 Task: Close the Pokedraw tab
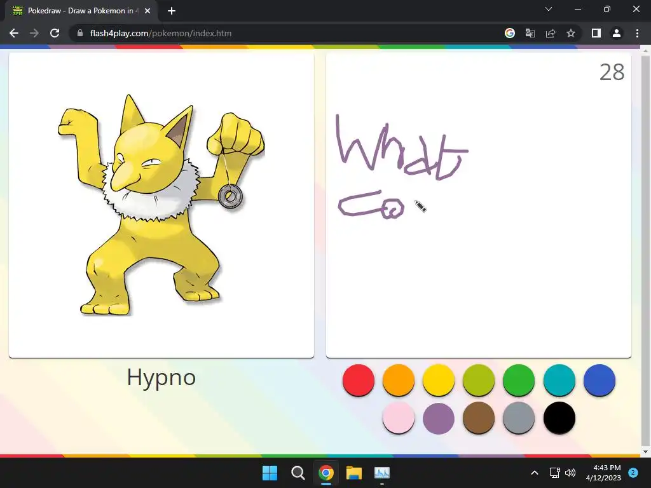click(147, 11)
